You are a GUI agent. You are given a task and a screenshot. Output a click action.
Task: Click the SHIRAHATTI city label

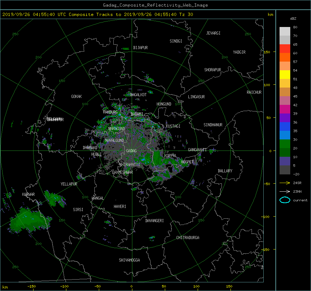(x=130, y=165)
